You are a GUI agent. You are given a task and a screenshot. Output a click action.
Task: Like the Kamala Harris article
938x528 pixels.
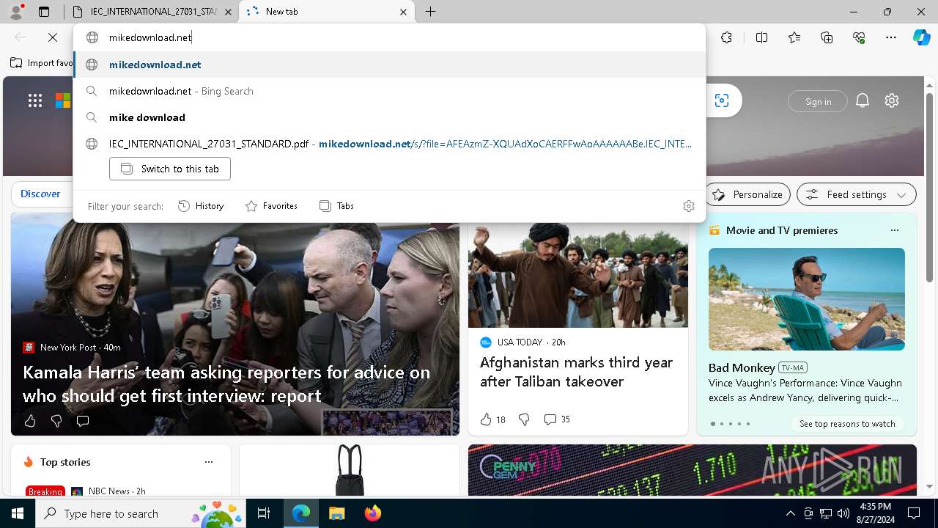pyautogui.click(x=30, y=421)
